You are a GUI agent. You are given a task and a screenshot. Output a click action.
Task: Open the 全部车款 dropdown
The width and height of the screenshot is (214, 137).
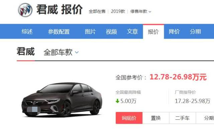coord(61,52)
